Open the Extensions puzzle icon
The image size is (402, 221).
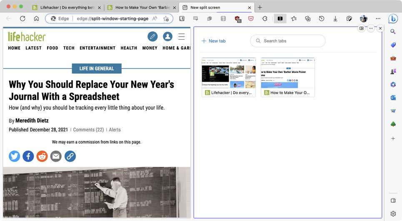[265, 18]
